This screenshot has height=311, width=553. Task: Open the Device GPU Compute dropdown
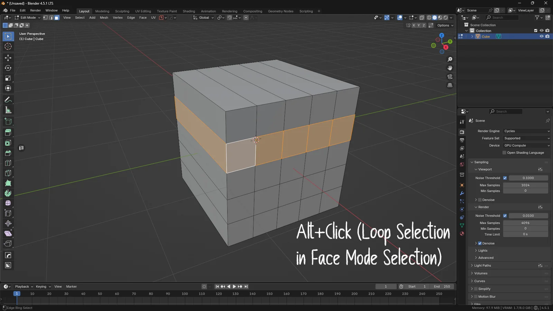[527, 145]
